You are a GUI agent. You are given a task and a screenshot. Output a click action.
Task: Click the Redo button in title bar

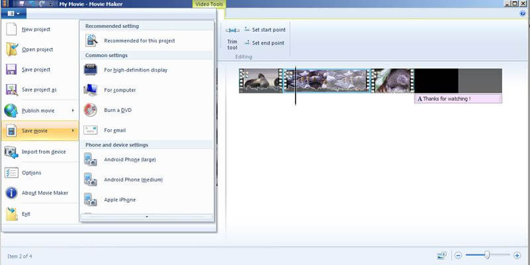42,4
